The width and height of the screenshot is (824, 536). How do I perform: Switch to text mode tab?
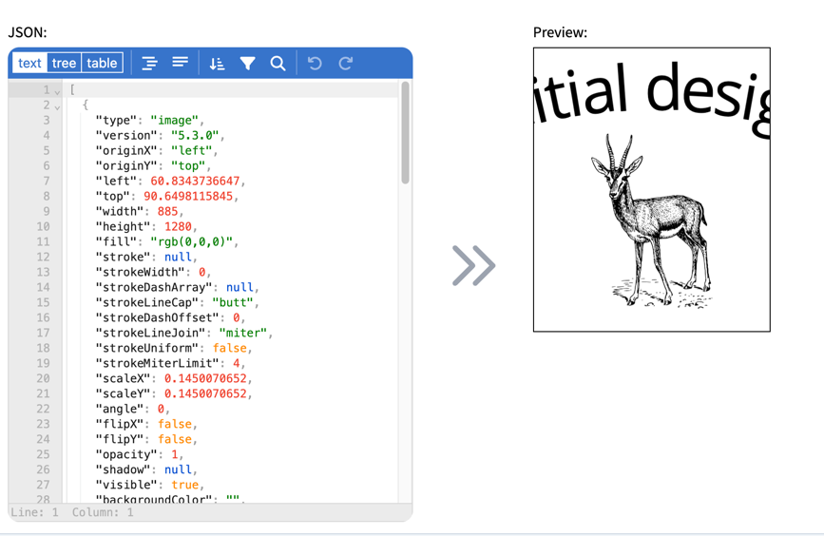29,63
